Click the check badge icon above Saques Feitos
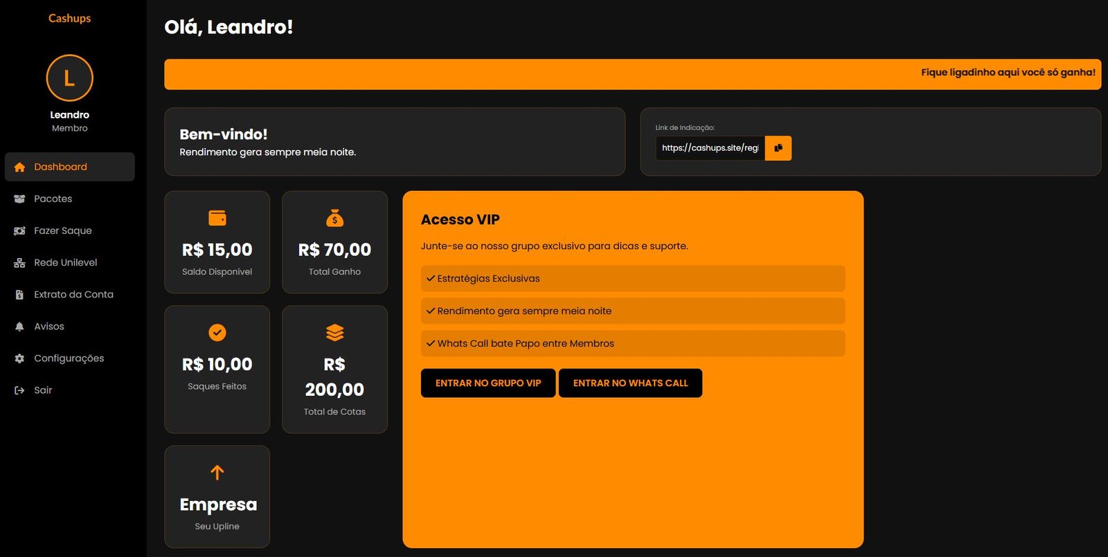 click(217, 332)
